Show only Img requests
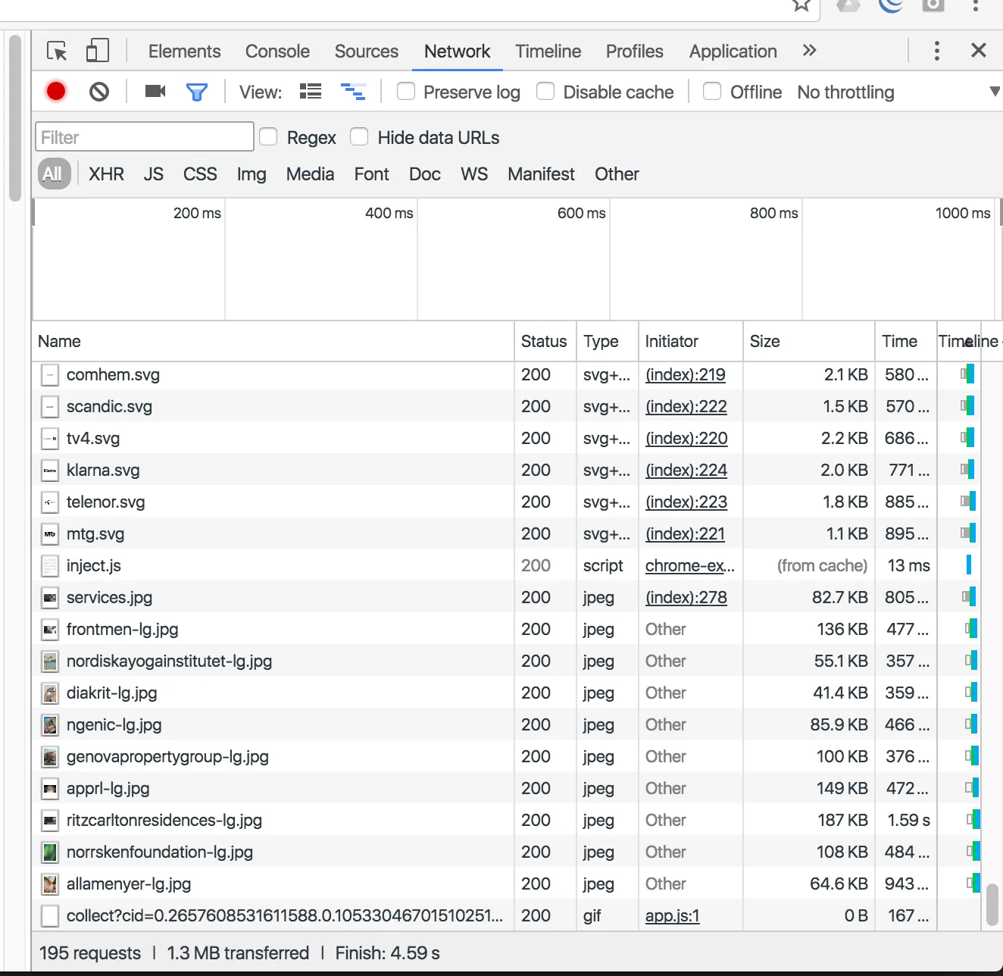The width and height of the screenshot is (1003, 976). pyautogui.click(x=252, y=174)
